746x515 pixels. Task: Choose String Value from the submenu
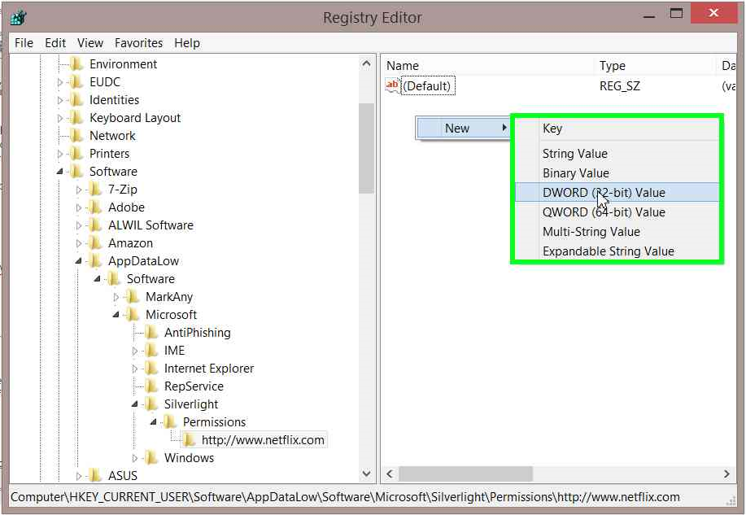click(617, 154)
